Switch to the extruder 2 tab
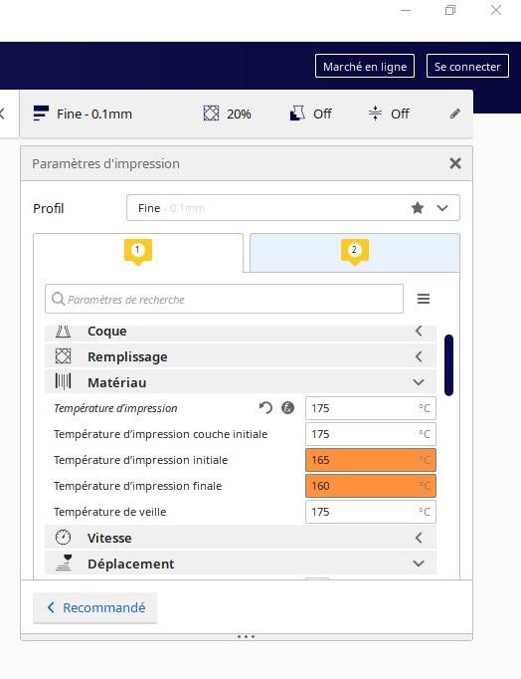The image size is (521, 679). point(355,253)
